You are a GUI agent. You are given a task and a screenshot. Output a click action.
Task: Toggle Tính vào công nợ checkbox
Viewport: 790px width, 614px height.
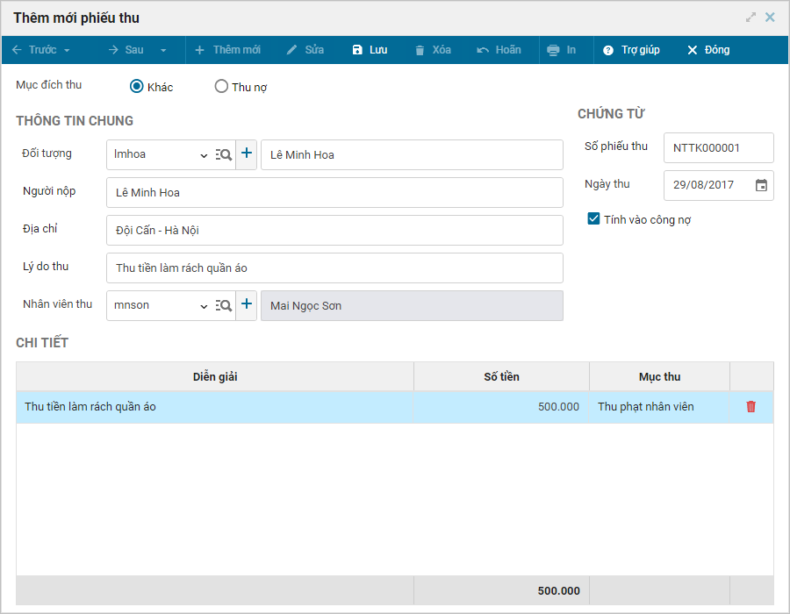(593, 219)
